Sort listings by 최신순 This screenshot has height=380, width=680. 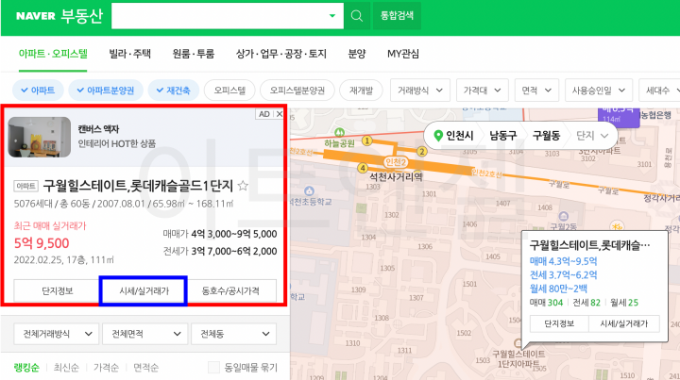click(x=66, y=368)
